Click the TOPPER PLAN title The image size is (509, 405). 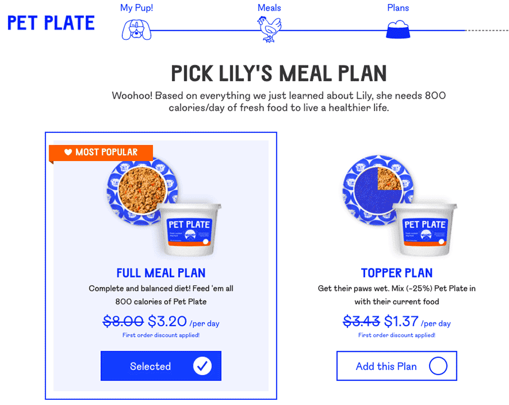pyautogui.click(x=396, y=273)
